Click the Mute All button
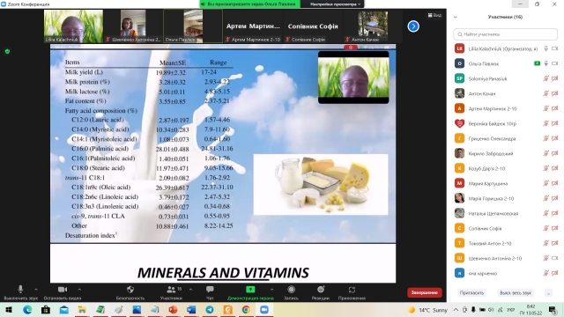Image resolution: width=564 pixels, height=317 pixels. click(x=515, y=293)
